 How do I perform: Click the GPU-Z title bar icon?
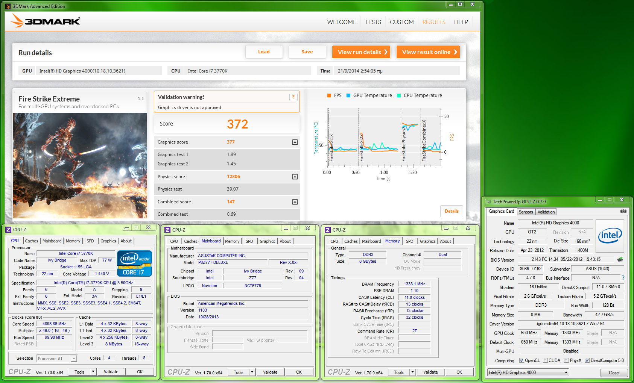[x=488, y=202]
